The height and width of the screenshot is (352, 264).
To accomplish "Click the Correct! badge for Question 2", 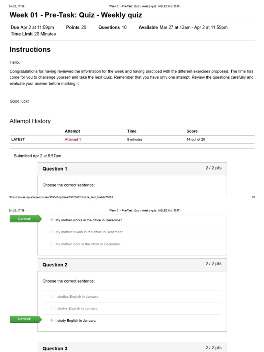I will point(25,319).
